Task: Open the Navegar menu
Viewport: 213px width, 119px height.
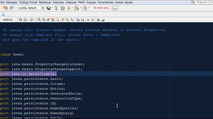Action: click(12, 2)
